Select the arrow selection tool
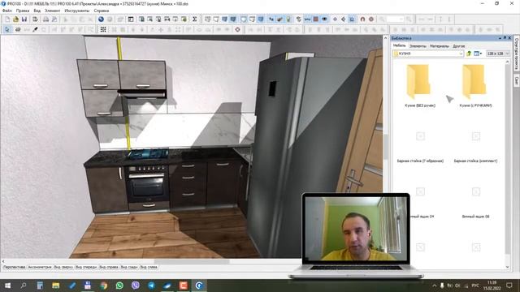This screenshot has height=292, width=520. (7, 29)
